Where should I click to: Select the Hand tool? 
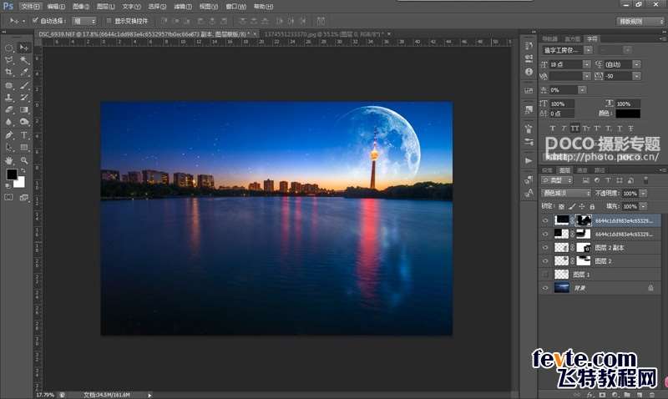click(9, 160)
